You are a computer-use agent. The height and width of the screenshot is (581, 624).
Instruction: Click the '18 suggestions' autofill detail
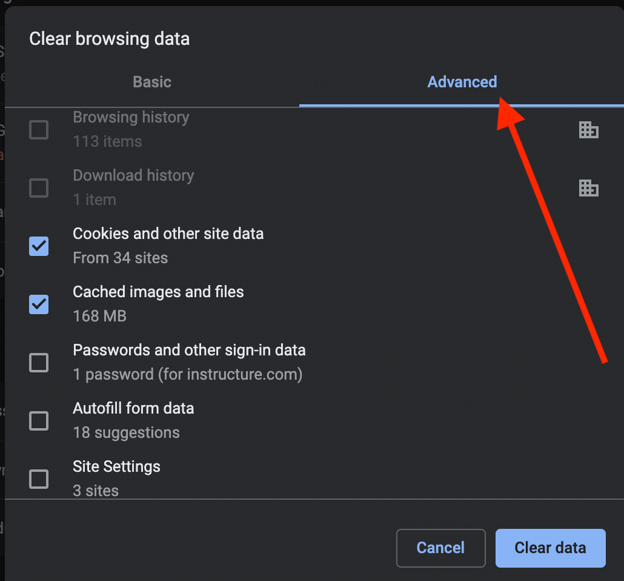click(x=126, y=433)
